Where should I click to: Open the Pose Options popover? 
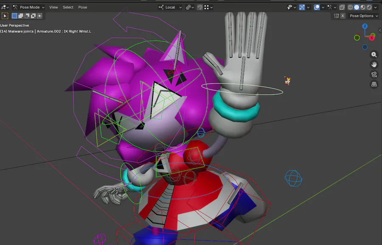(364, 16)
